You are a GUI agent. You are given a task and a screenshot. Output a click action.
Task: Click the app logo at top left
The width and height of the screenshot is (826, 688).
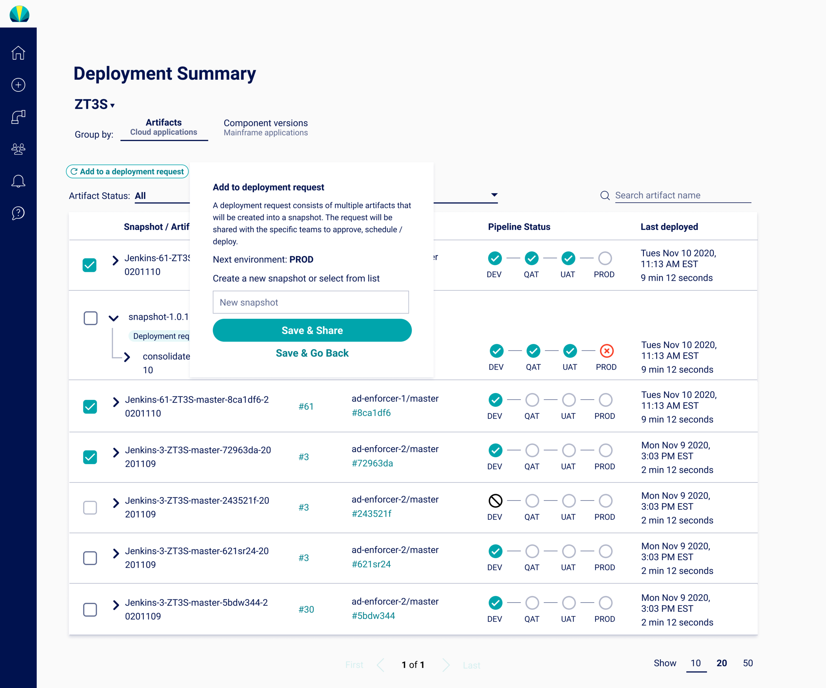point(19,14)
